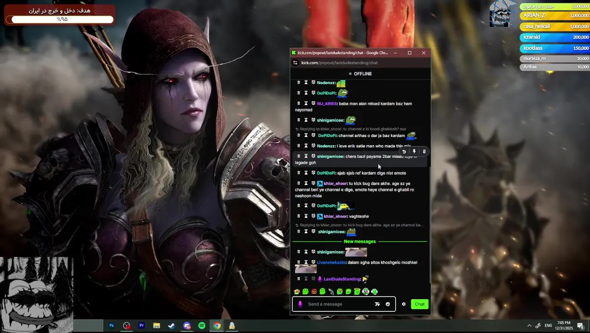Screen dimensions: 590x333
Task: Open File Explorer from the taskbar
Action: (156, 326)
